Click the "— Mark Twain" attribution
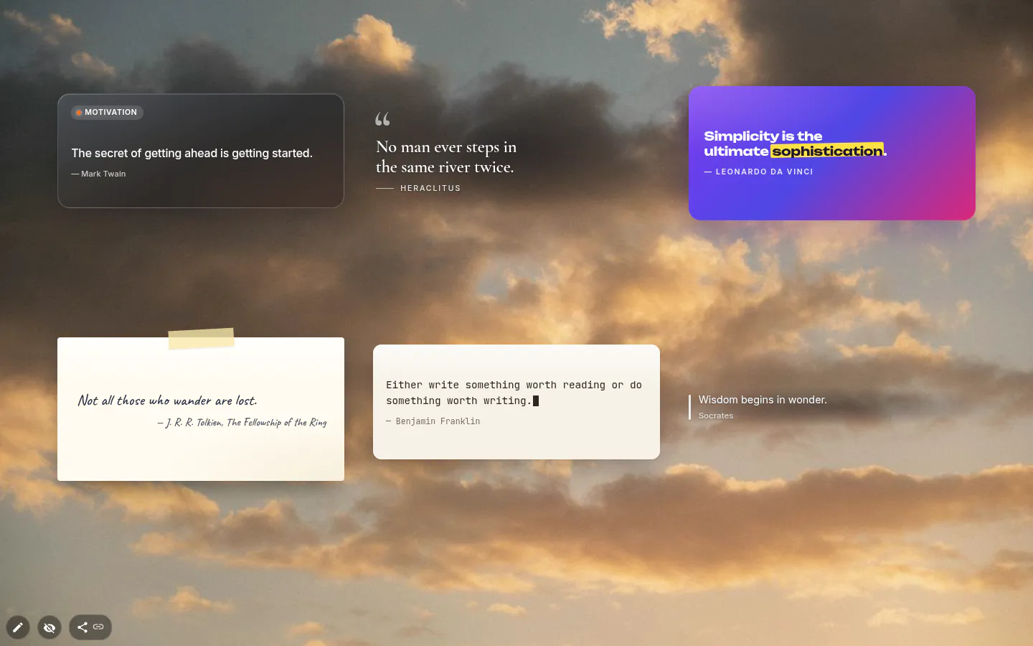Viewport: 1033px width, 646px height. tap(98, 174)
